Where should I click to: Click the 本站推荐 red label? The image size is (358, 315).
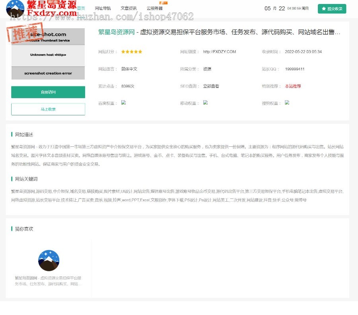(293, 86)
